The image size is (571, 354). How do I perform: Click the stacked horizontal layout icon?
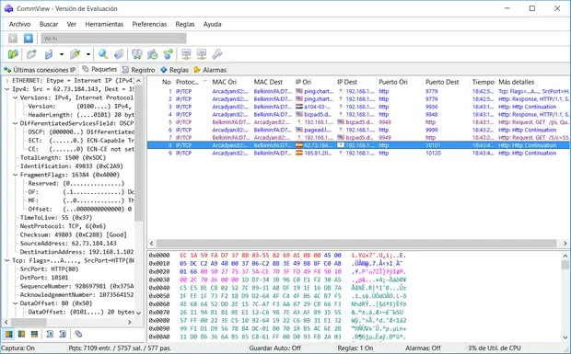[x=34, y=334]
